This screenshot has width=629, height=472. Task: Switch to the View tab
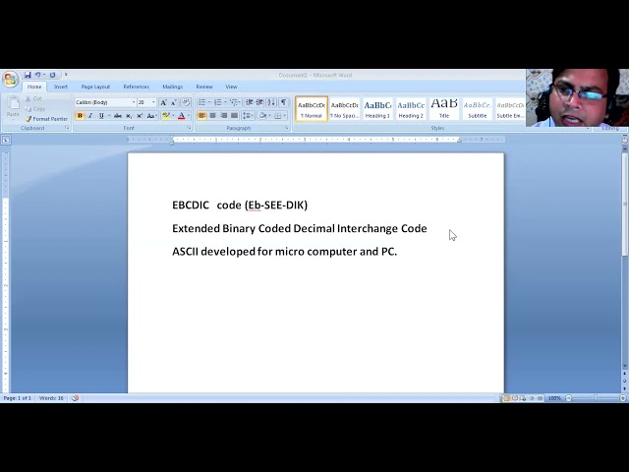pos(231,87)
